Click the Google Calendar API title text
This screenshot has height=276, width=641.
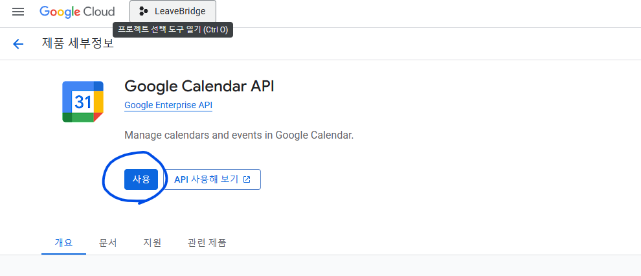199,86
